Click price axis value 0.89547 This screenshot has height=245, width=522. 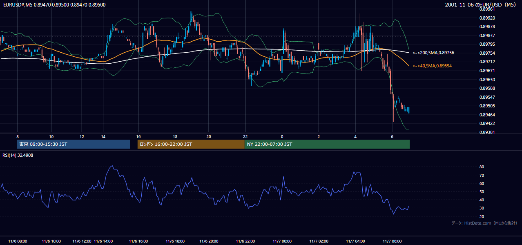[487, 97]
